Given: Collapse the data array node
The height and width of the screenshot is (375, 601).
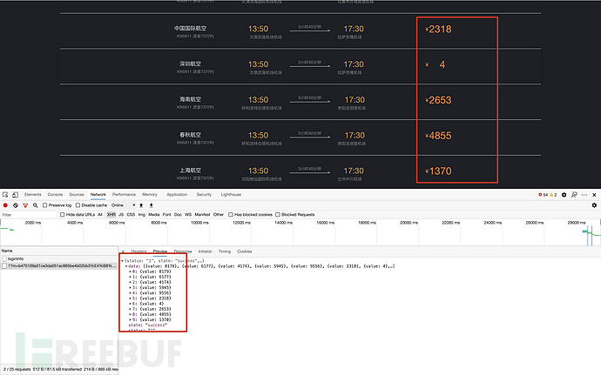Looking at the screenshot, I should pos(126,266).
